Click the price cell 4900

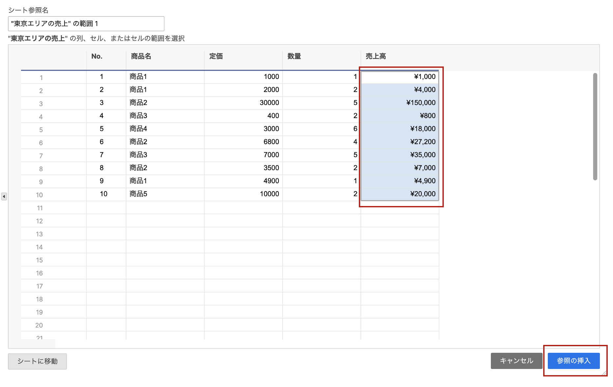coord(243,181)
